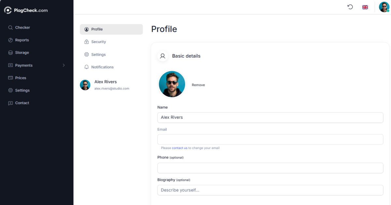Switch to the Notifications tab

point(102,67)
